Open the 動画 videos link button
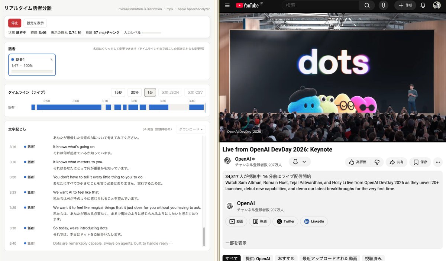 tap(236, 221)
